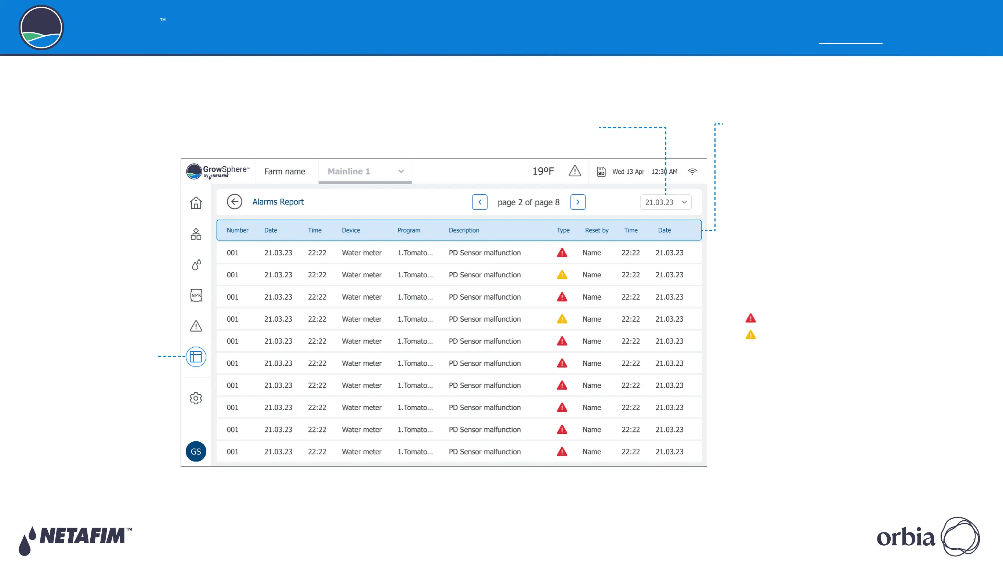Click the red alarm legend icon beside table
Viewport: 1003px width, 564px height.
[750, 318]
